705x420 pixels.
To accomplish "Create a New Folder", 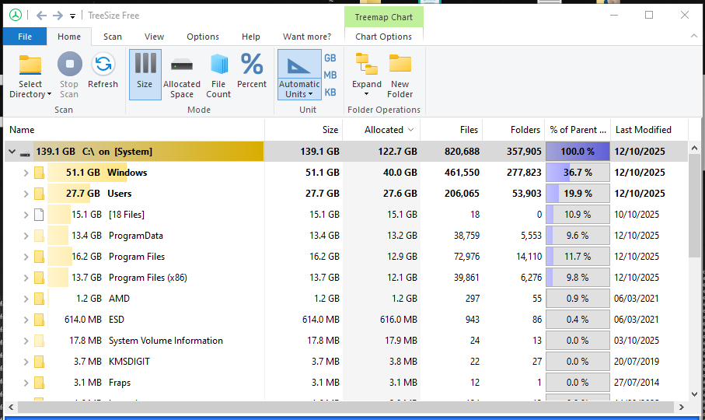I will coord(400,75).
